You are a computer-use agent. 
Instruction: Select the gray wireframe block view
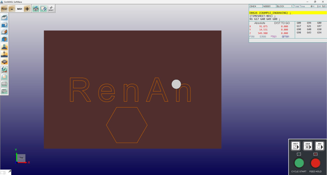pyautogui.click(x=4, y=18)
